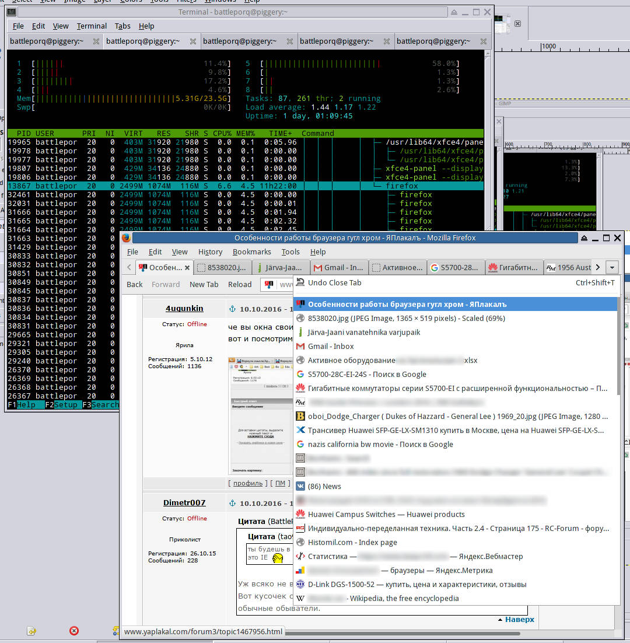
Task: Click the ПМ link under post
Action: [280, 484]
